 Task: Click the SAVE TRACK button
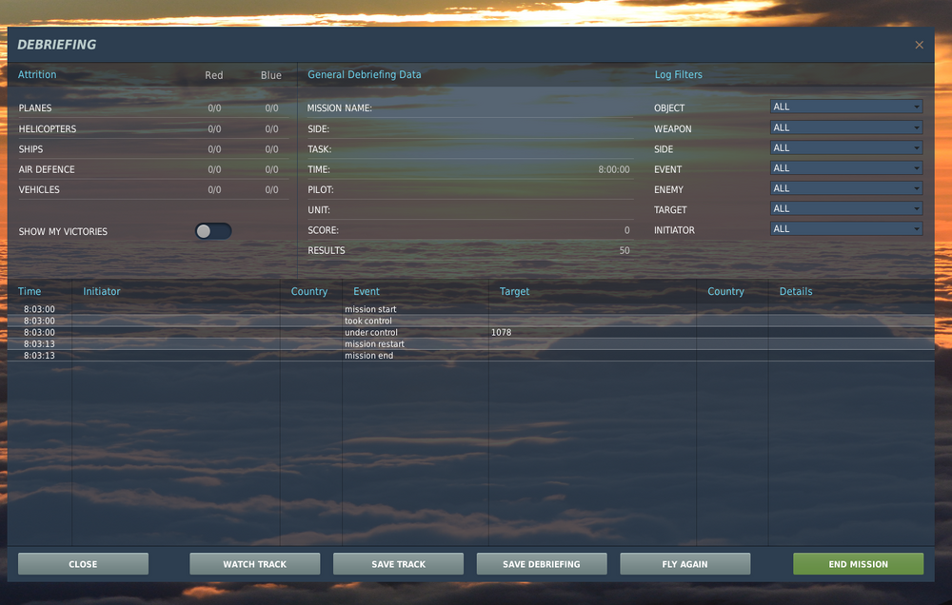[x=398, y=564]
